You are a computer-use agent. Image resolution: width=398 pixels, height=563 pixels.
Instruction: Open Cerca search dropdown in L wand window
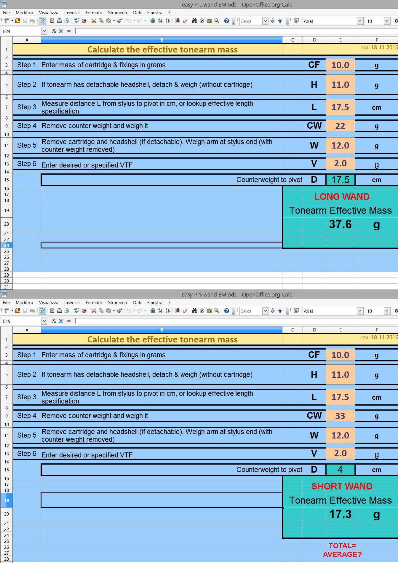click(x=265, y=21)
